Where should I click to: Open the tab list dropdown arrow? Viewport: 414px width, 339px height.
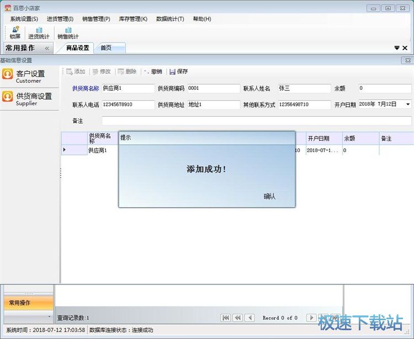click(x=396, y=48)
